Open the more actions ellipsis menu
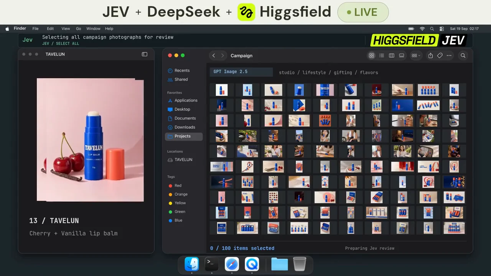 [449, 56]
